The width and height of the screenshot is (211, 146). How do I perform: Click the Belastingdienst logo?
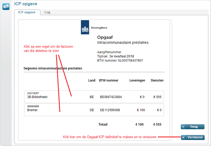pos(85,27)
